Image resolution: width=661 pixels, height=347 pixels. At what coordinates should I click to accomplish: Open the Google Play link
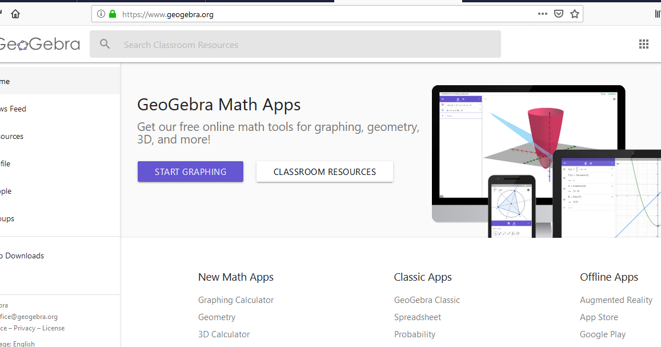tap(602, 334)
